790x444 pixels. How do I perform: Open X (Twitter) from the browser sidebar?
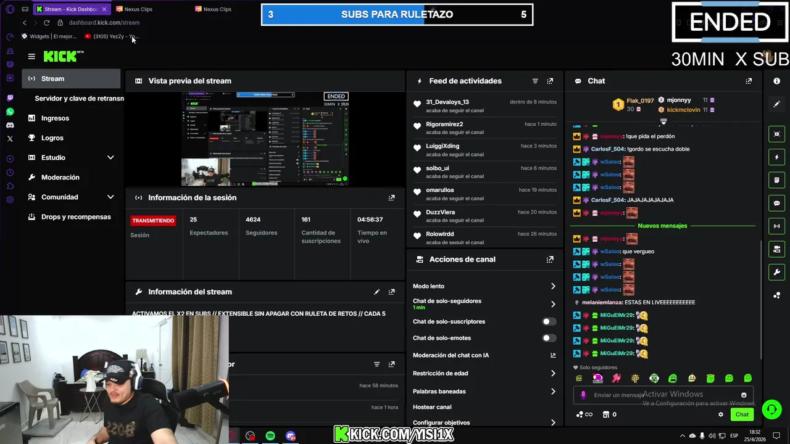tap(10, 139)
